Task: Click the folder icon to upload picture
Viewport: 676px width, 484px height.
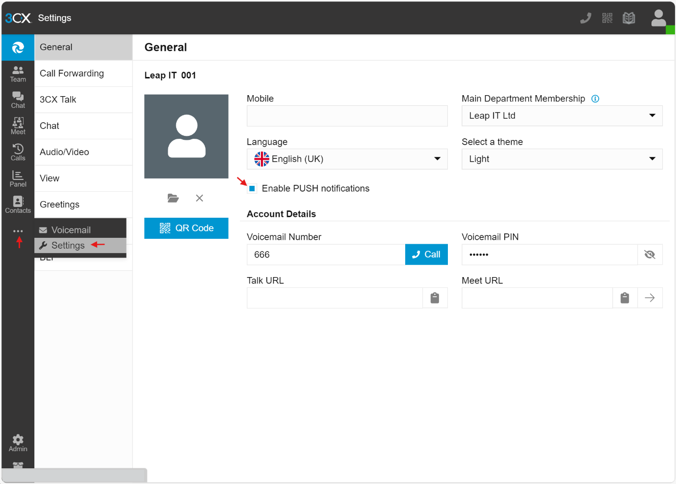Action: 173,198
